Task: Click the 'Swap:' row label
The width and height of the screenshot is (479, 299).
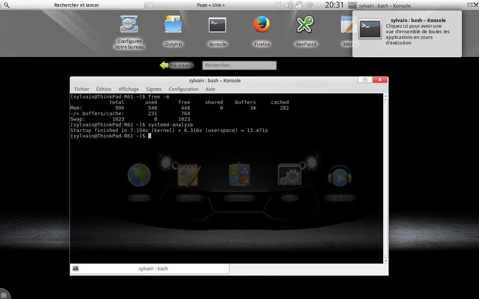Action: coord(78,119)
